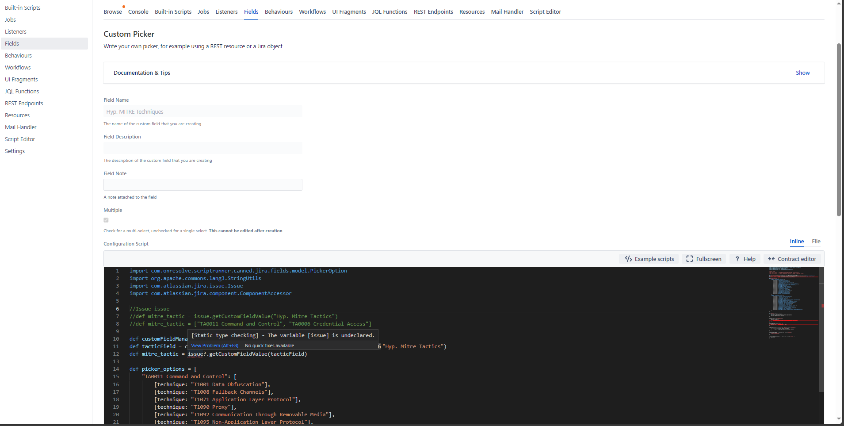Click the View Problem link

point(214,345)
